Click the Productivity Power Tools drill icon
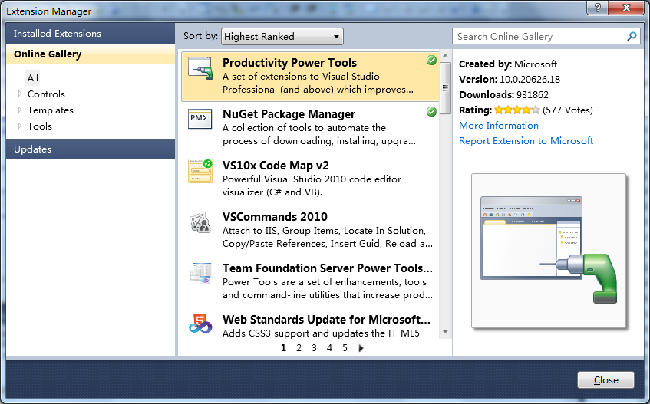Image resolution: width=650 pixels, height=404 pixels. pos(200,68)
